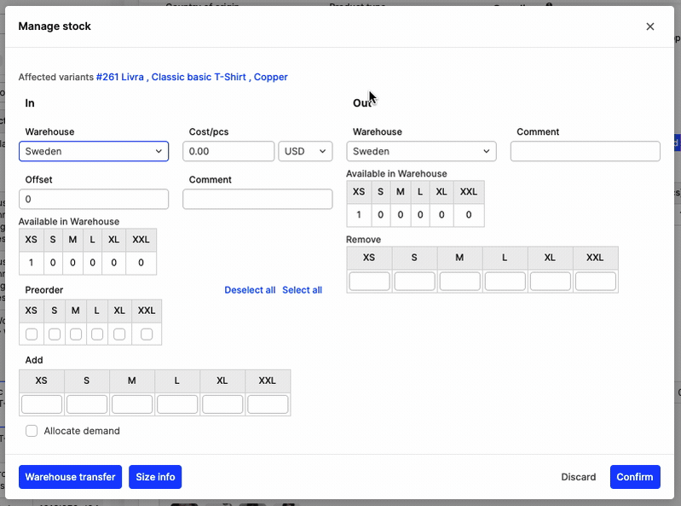Screen dimensions: 681x506
Task: Close the Manage stock dialog
Action: pos(650,26)
